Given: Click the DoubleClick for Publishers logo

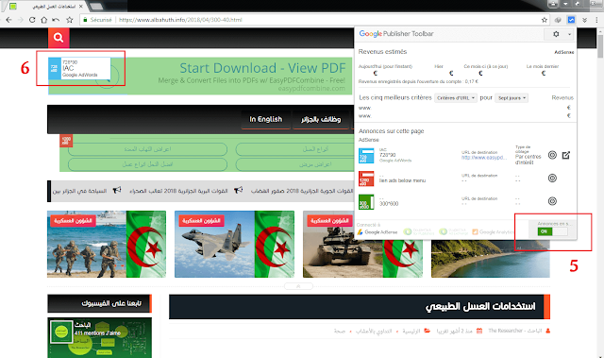Looking at the screenshot, I should (419, 231).
